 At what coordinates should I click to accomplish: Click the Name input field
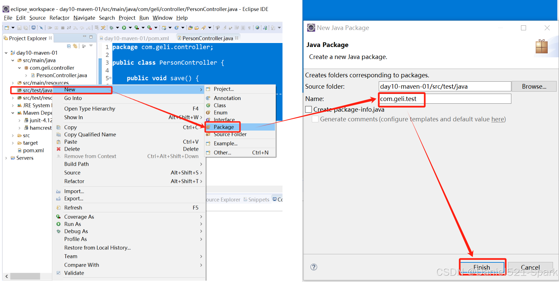point(445,99)
